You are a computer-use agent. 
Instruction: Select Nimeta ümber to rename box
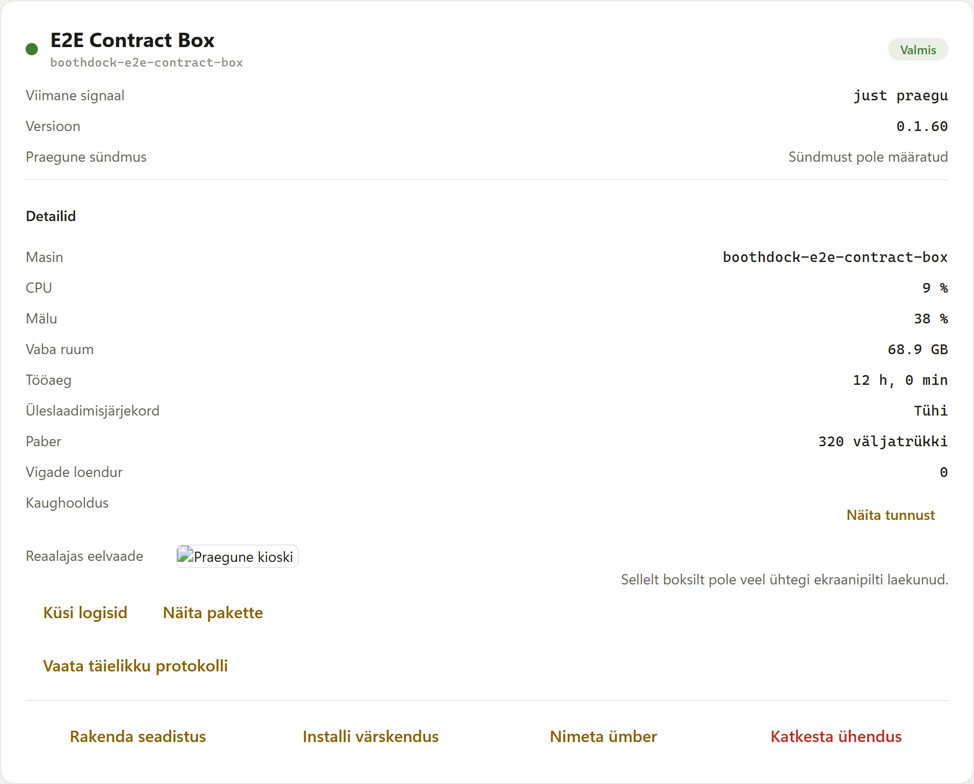click(603, 736)
